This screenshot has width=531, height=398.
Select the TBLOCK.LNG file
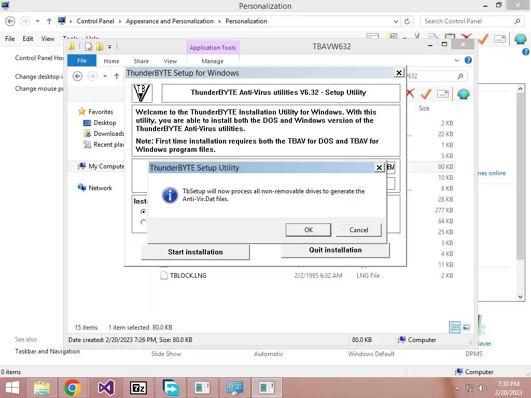[188, 276]
